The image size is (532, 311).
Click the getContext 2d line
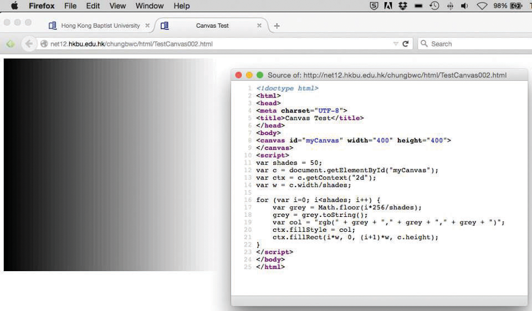pos(316,178)
